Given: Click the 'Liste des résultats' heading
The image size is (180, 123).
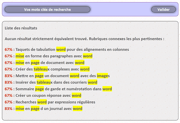Looking at the screenshot, I should 21,28.
